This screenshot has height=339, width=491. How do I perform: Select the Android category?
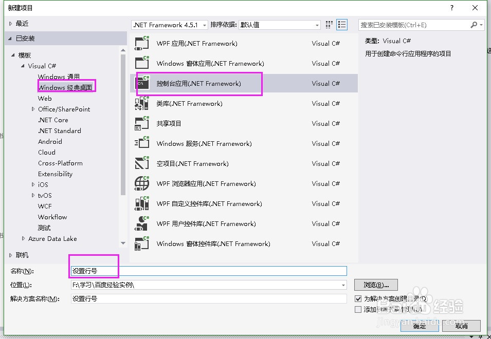[50, 141]
